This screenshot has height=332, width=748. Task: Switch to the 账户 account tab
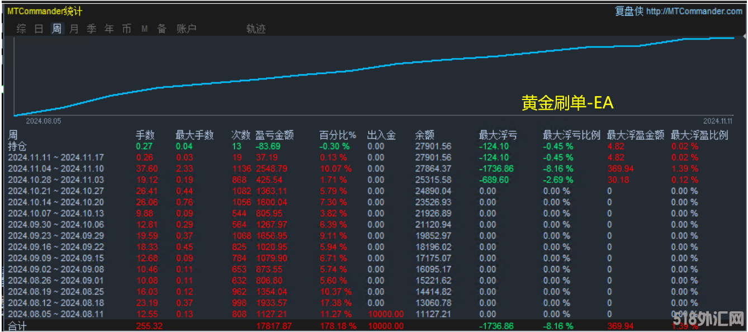point(187,29)
